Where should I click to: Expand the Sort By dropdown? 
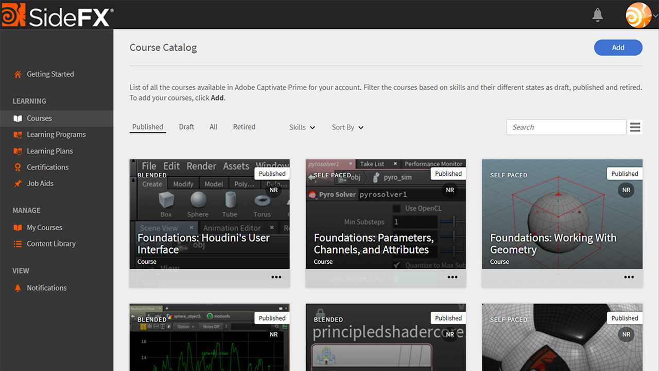(x=348, y=127)
